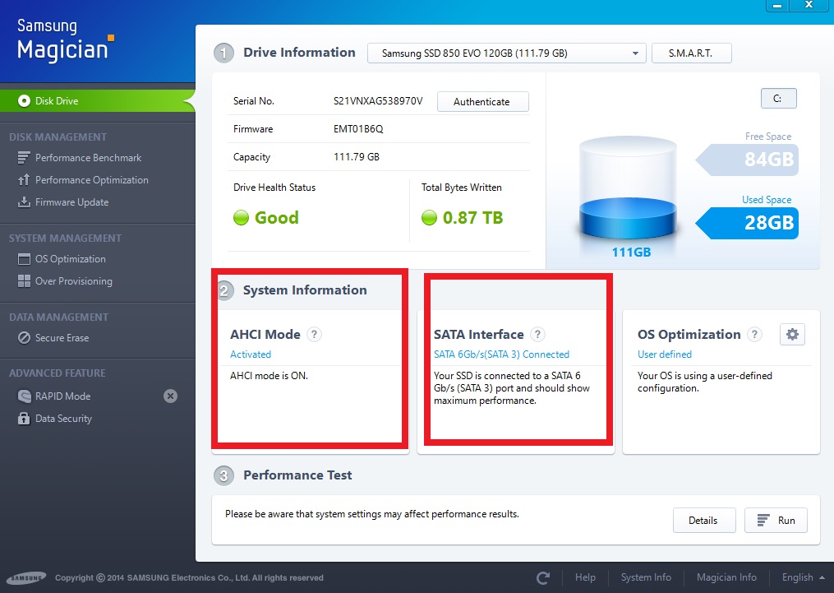Open the English language selector

803,577
